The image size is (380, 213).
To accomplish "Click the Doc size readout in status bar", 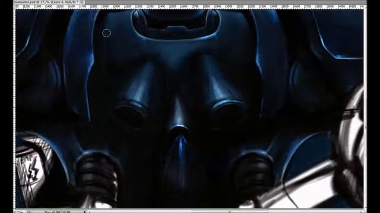I will tap(58, 212).
